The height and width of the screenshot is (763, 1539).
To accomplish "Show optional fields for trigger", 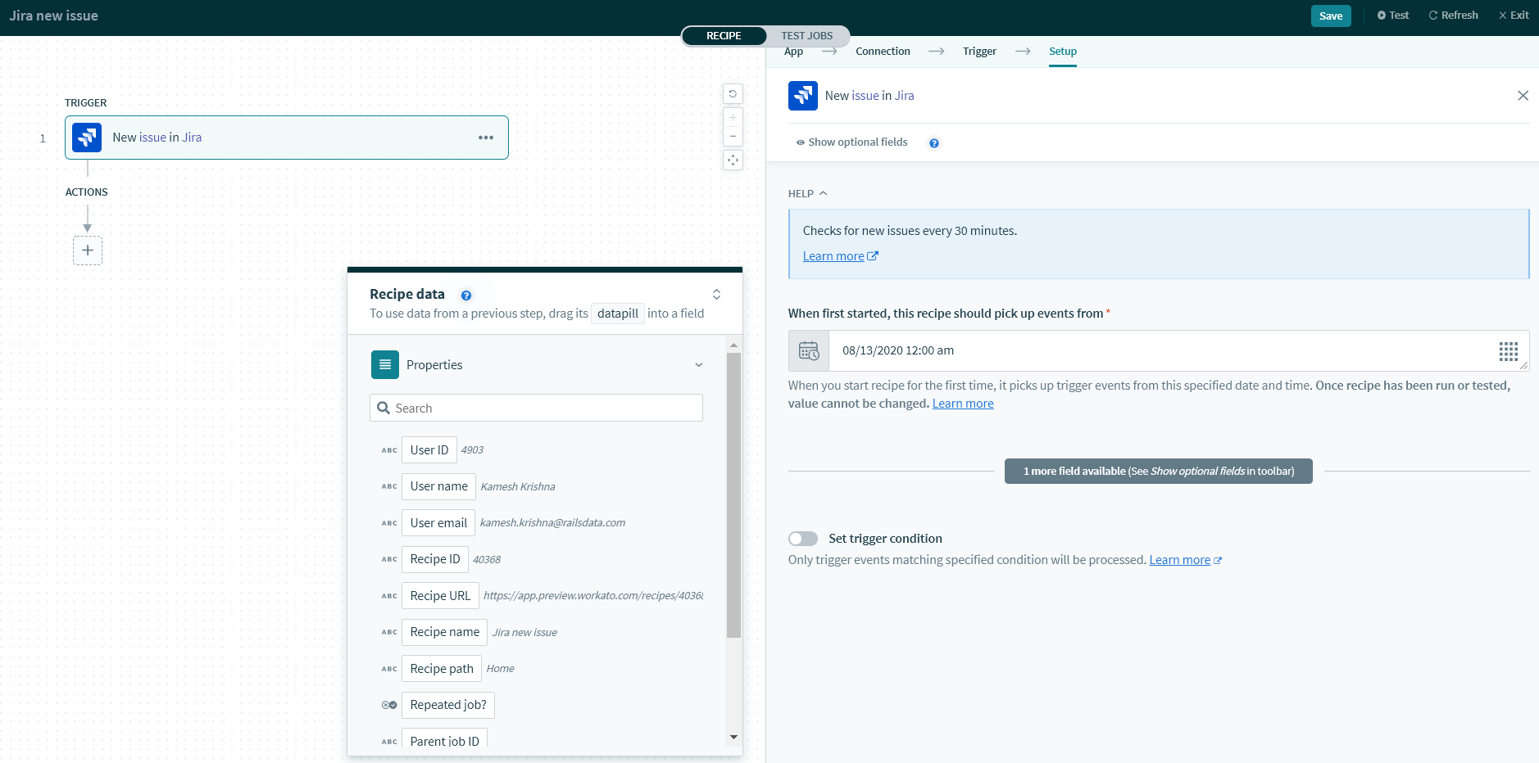I will pyautogui.click(x=852, y=142).
